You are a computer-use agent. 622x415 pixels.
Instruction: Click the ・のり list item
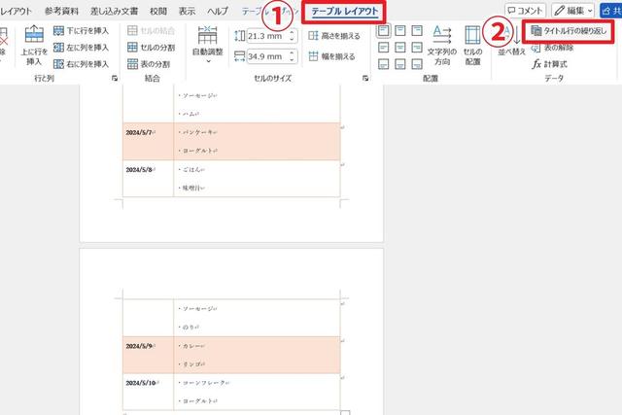(188, 328)
